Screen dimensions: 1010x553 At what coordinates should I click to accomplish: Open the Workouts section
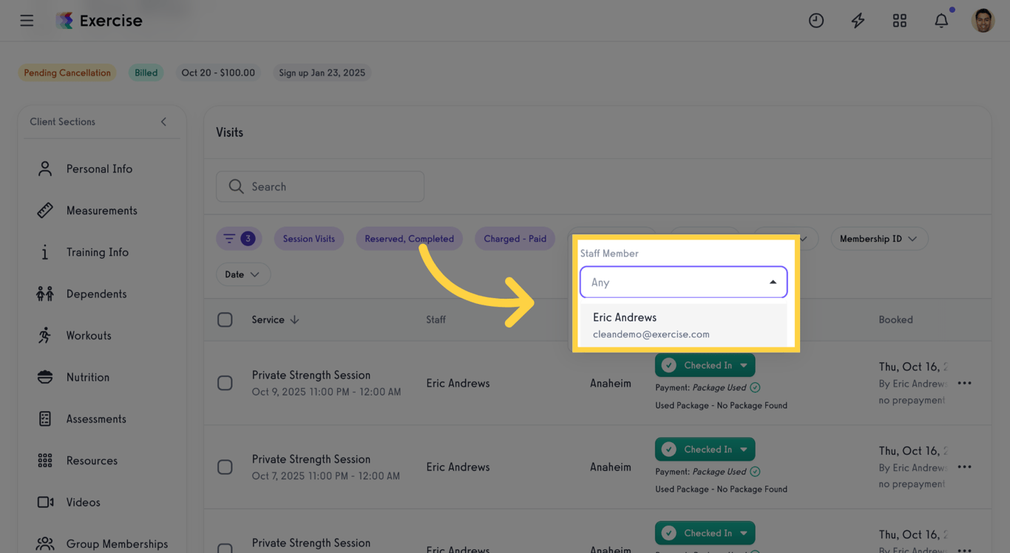coord(89,336)
